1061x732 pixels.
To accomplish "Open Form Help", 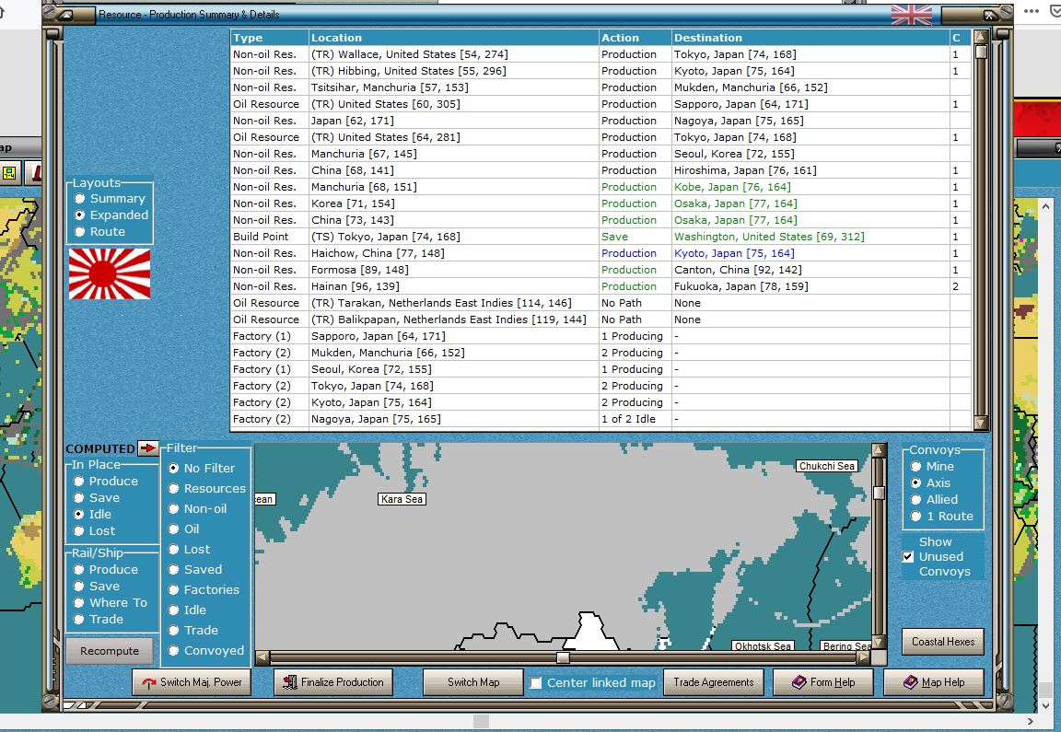I will [x=822, y=682].
